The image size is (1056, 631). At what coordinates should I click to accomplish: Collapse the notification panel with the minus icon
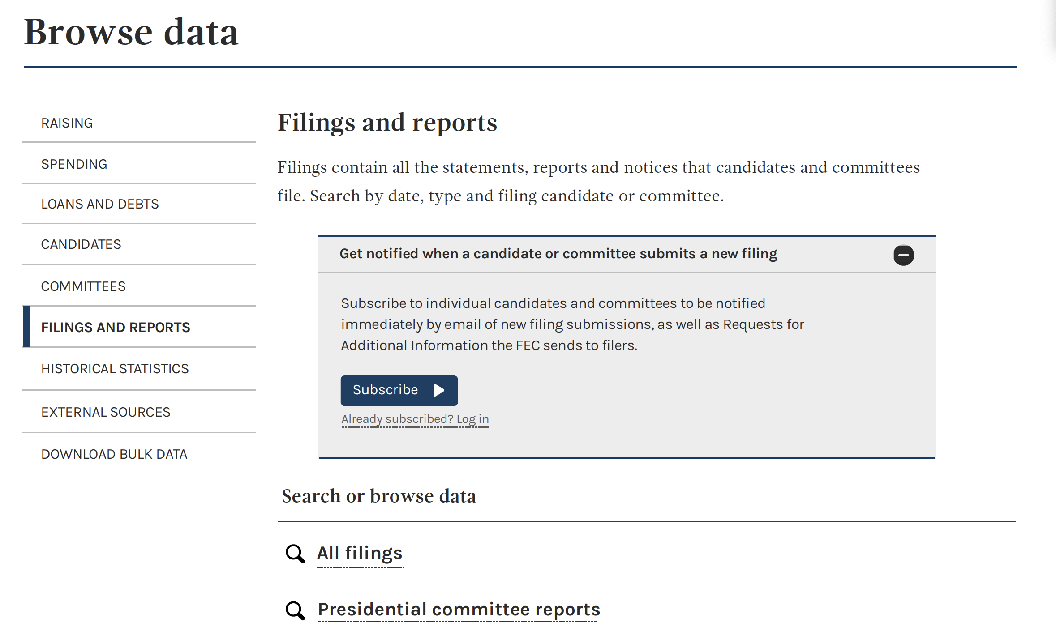coord(903,255)
